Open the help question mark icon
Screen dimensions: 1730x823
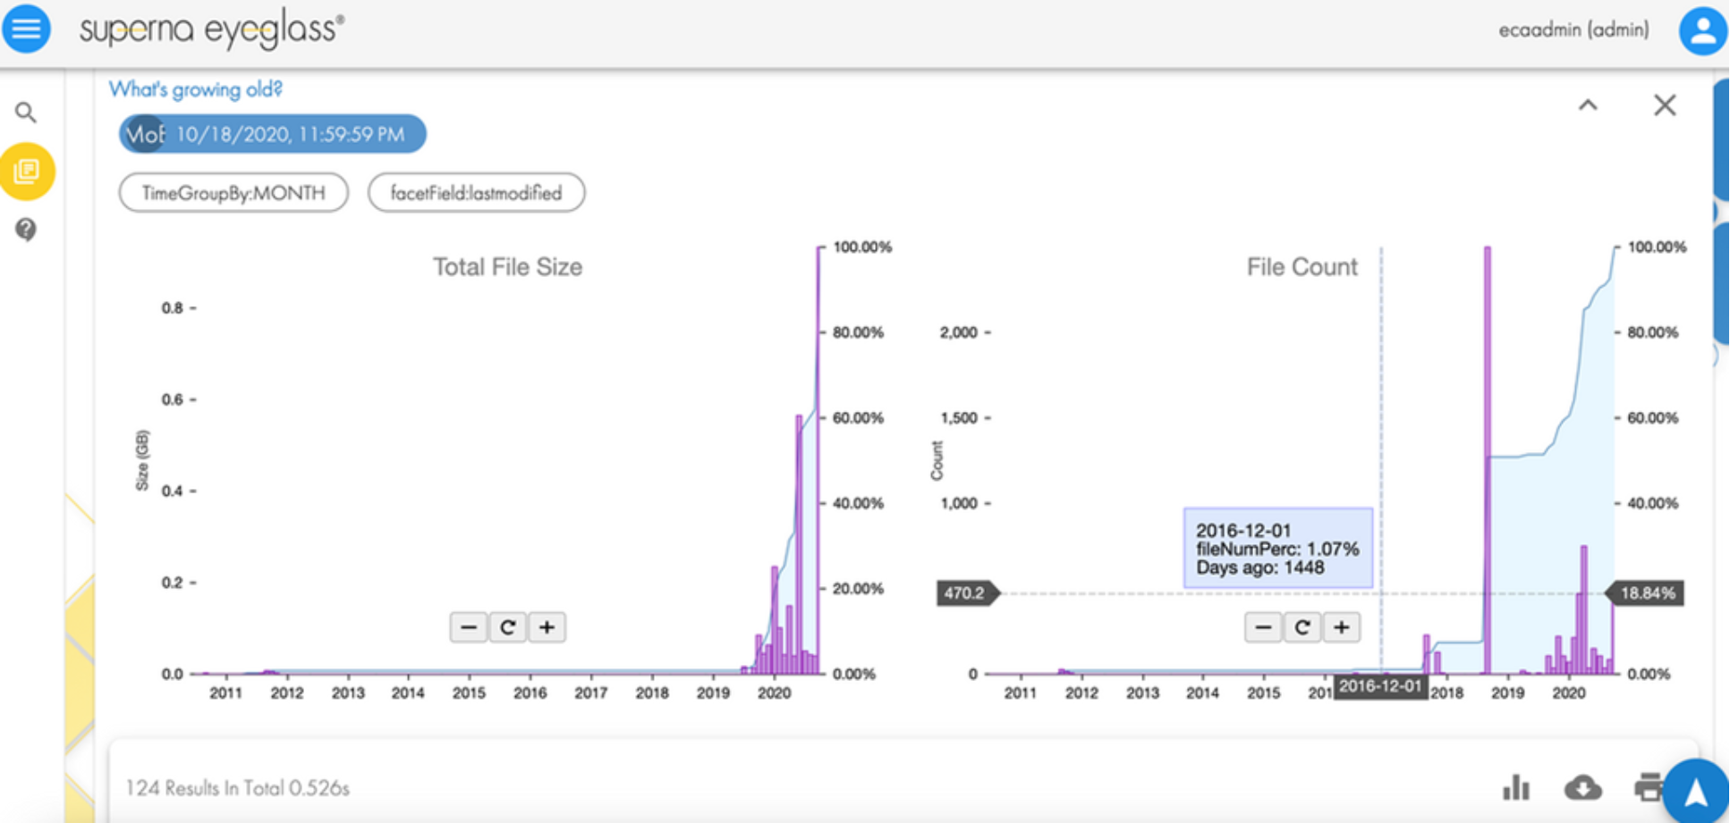coord(26,230)
